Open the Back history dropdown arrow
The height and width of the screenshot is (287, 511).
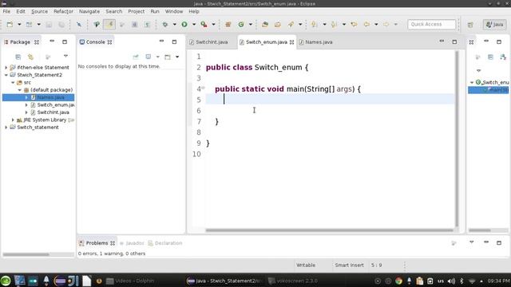376,25
